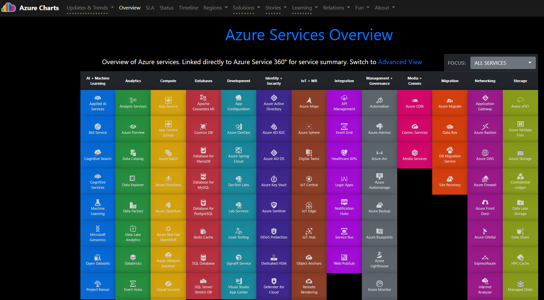Open the Cosmos DB service tile
Screen dimensions: 544x300
(203, 129)
